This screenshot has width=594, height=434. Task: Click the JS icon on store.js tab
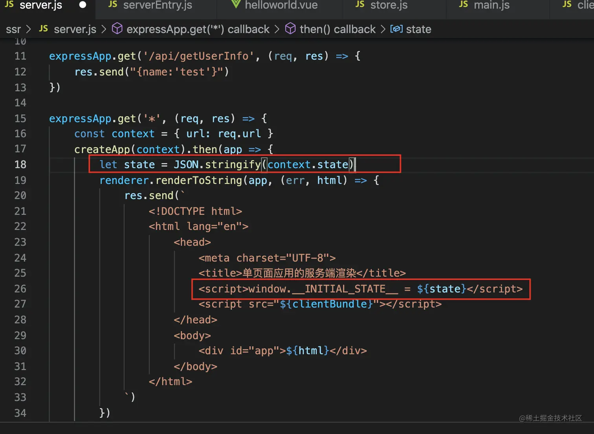tap(360, 5)
